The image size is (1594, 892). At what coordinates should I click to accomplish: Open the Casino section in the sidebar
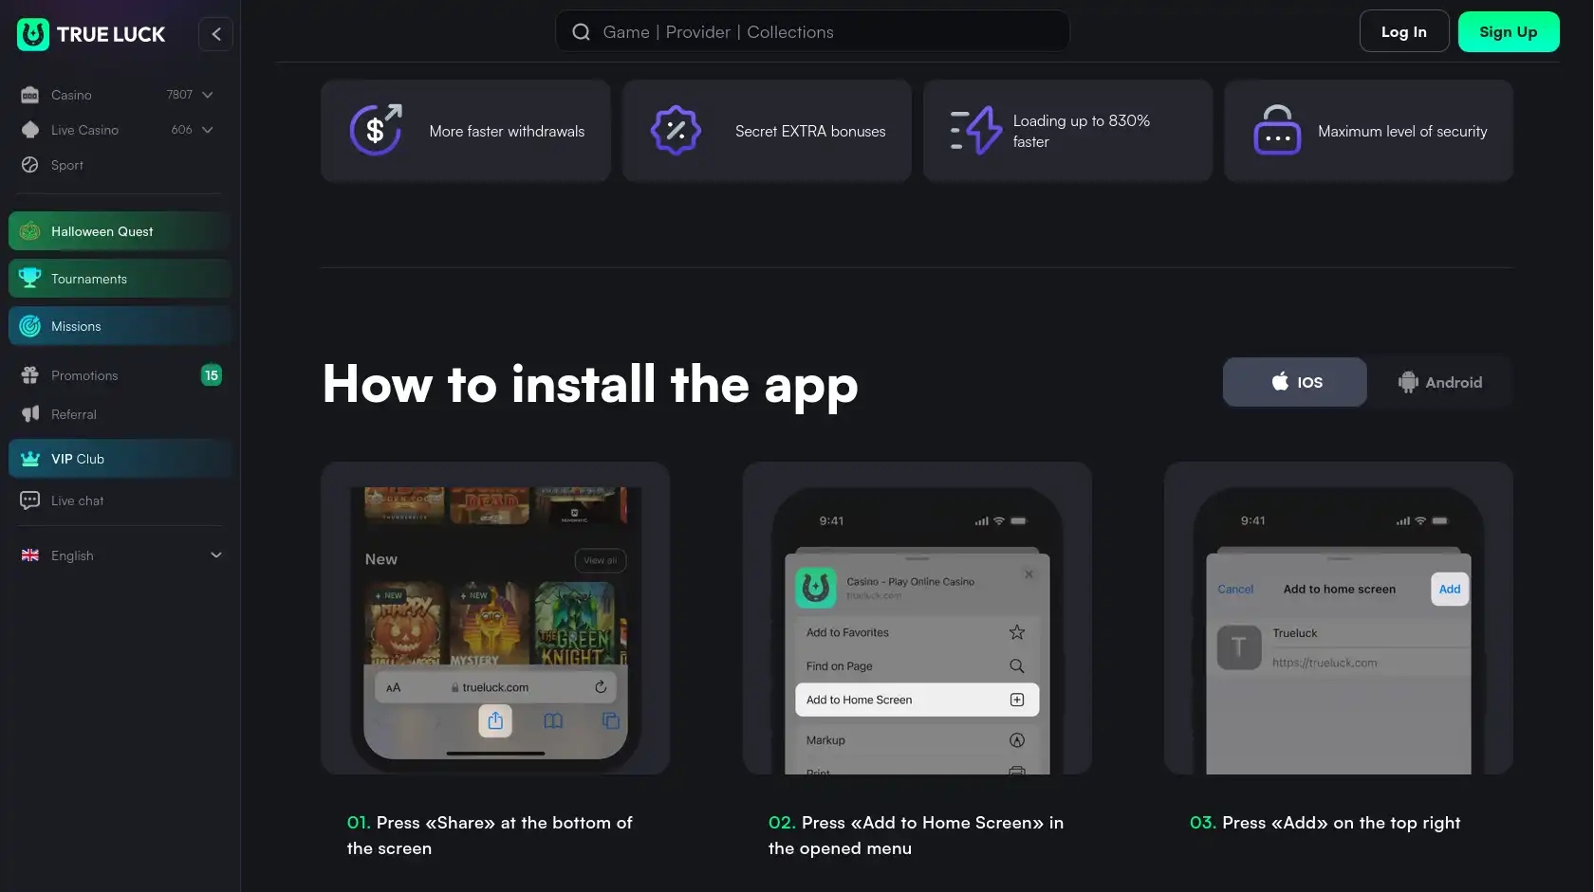coord(71,95)
